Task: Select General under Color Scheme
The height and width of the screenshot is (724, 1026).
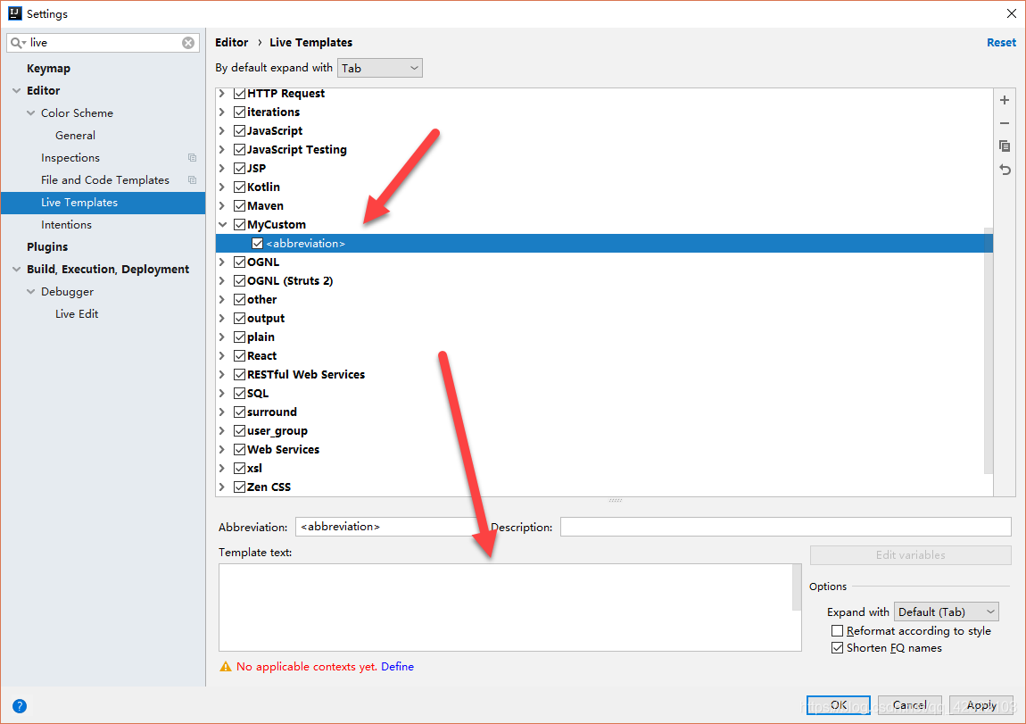Action: click(x=75, y=136)
